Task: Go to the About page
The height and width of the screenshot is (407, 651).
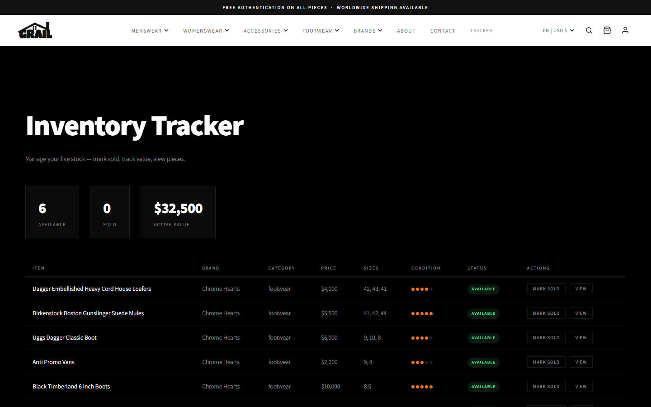Action: tap(406, 31)
